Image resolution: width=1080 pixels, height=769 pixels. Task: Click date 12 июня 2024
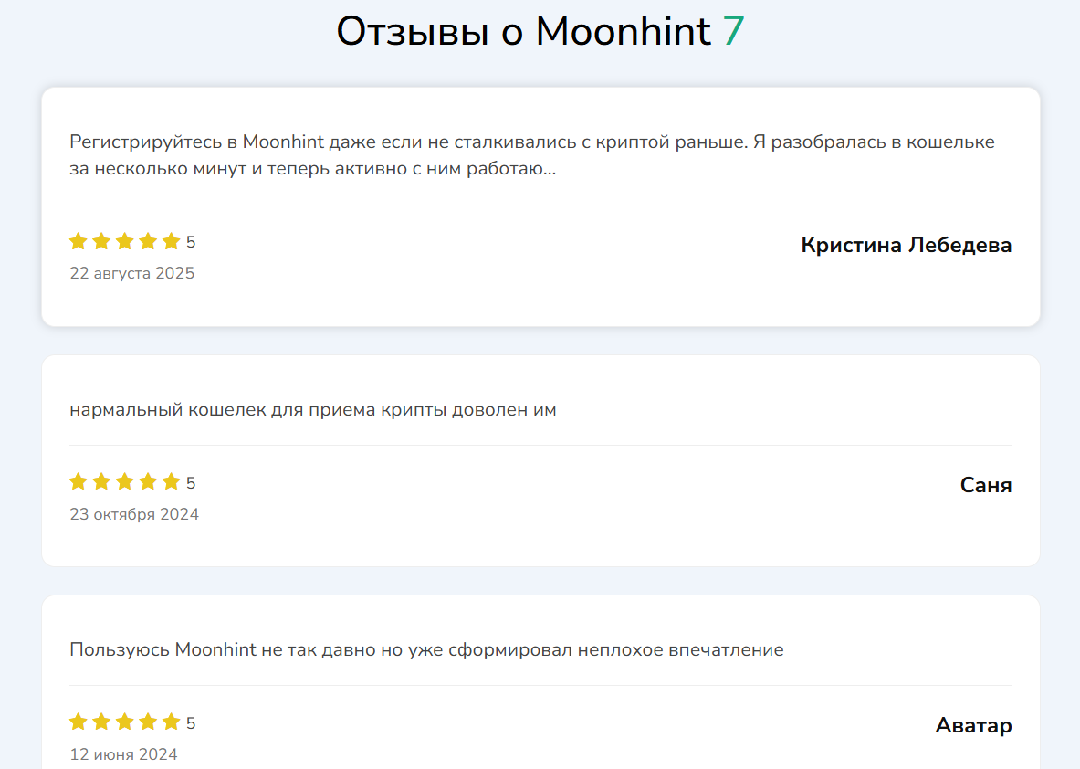(x=123, y=754)
